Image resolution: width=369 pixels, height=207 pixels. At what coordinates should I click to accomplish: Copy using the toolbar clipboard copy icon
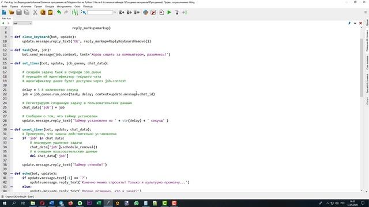pos(43,12)
